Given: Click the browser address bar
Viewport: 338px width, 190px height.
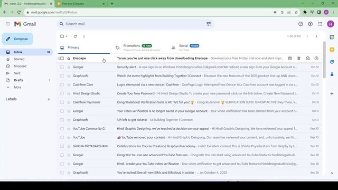Looking at the screenshot, I should (149, 12).
